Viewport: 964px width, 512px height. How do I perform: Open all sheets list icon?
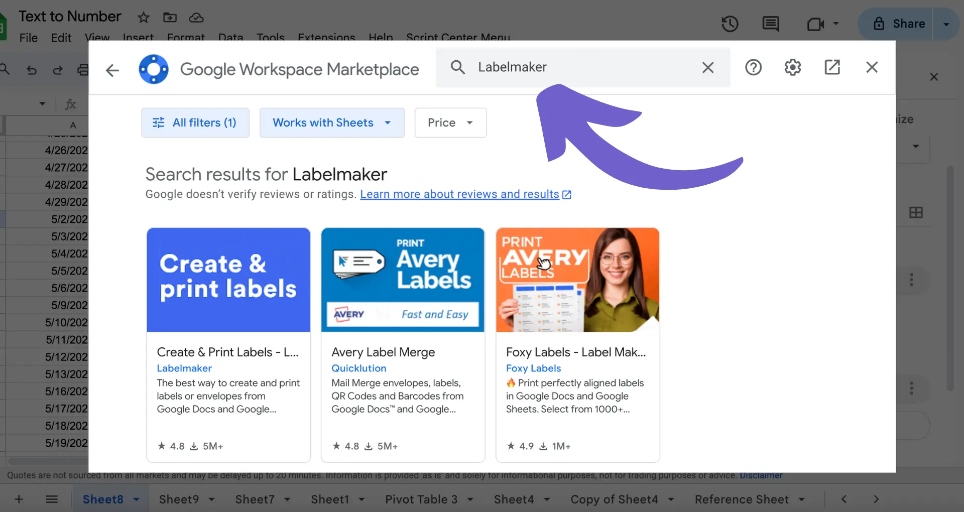click(x=52, y=499)
